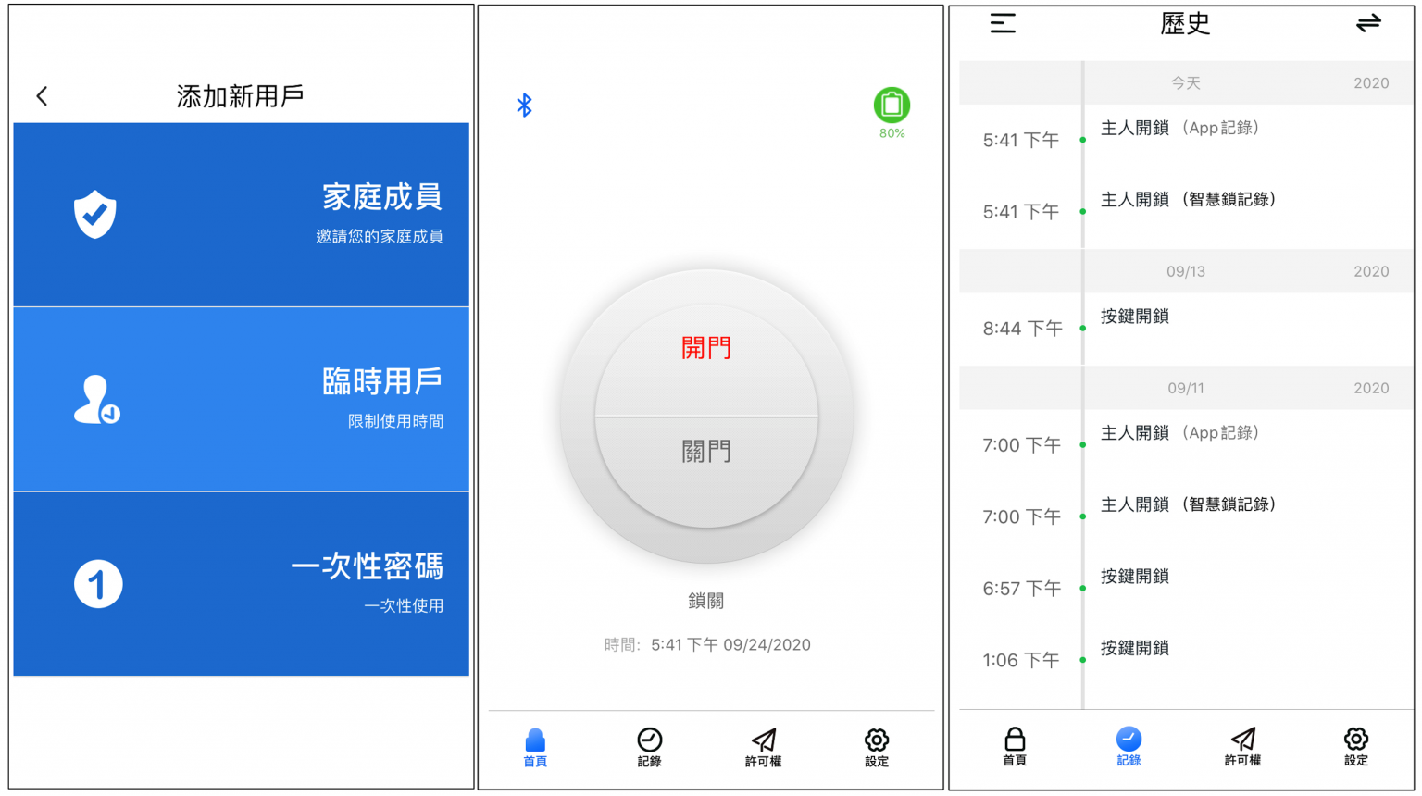The width and height of the screenshot is (1422, 796).
Task: Tap the back chevron on 添加新用戶 screen
Action: [39, 95]
